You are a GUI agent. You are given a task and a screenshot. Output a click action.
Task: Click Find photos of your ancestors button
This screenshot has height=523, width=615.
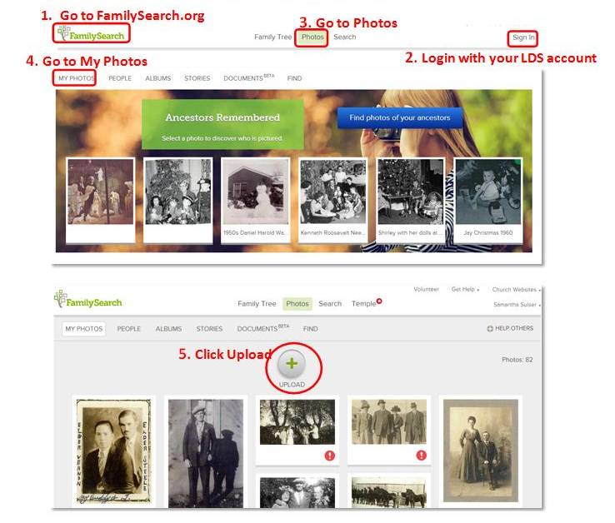click(400, 117)
